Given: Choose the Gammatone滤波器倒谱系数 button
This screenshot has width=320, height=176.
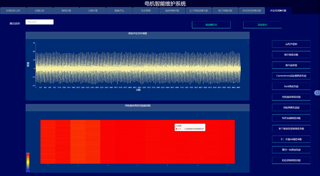Looking at the screenshot, I should coord(291,76).
